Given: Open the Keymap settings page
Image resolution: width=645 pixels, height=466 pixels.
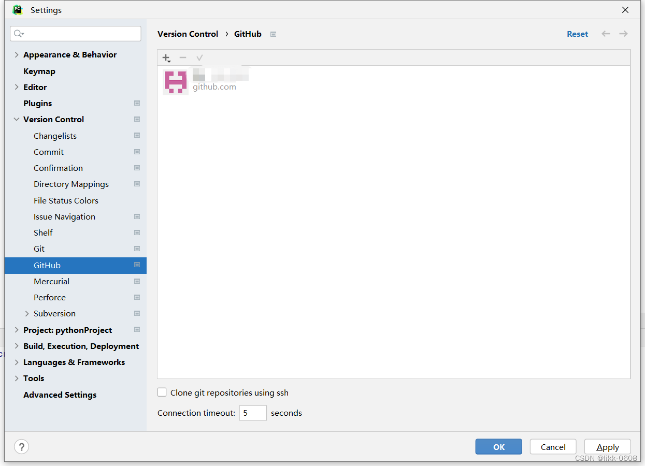Looking at the screenshot, I should click(x=39, y=71).
